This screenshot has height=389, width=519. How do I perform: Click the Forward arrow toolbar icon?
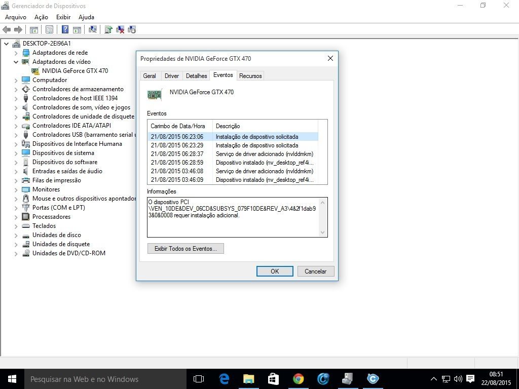pyautogui.click(x=18, y=30)
